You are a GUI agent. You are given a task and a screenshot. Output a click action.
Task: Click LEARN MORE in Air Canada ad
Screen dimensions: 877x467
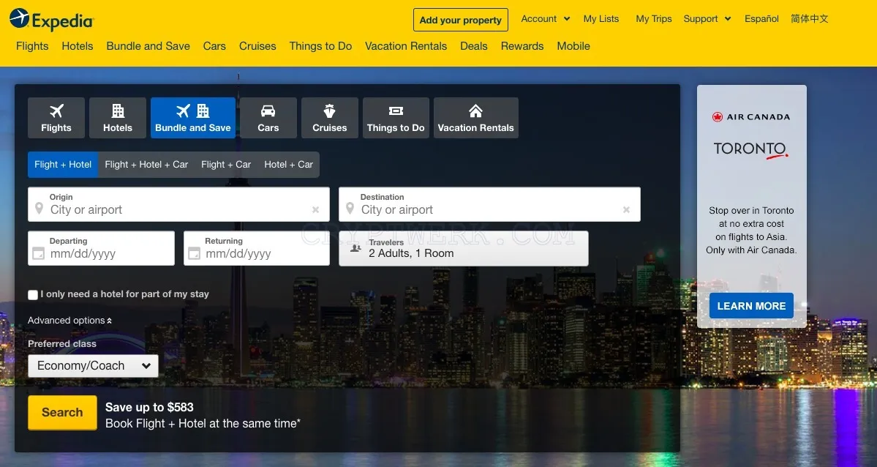(x=751, y=306)
